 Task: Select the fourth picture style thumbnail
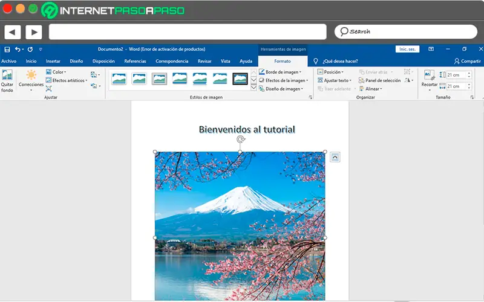pyautogui.click(x=180, y=79)
